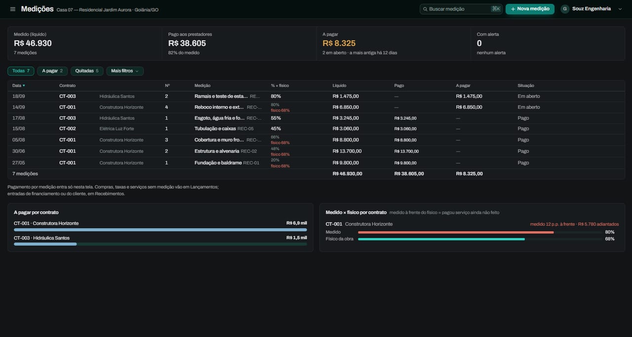This screenshot has height=337, width=632.
Task: Click the Contrato column header
Action: [68, 85]
